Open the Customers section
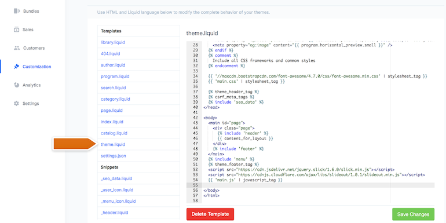This screenshot has width=446, height=223. [x=34, y=48]
